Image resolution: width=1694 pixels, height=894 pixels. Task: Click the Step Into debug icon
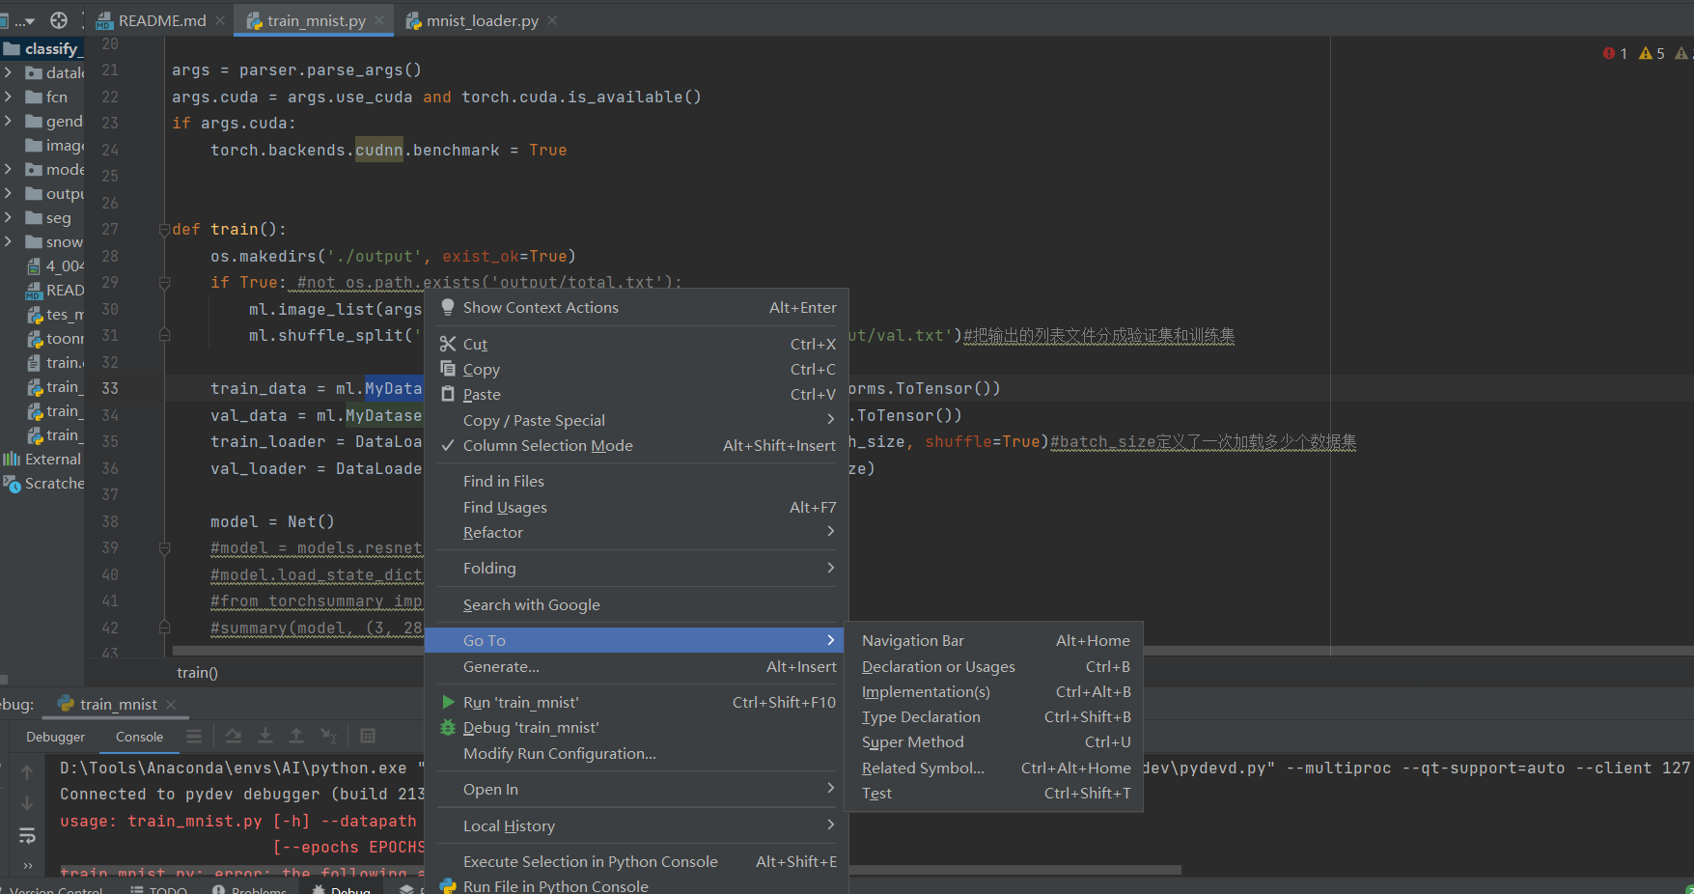point(265,736)
